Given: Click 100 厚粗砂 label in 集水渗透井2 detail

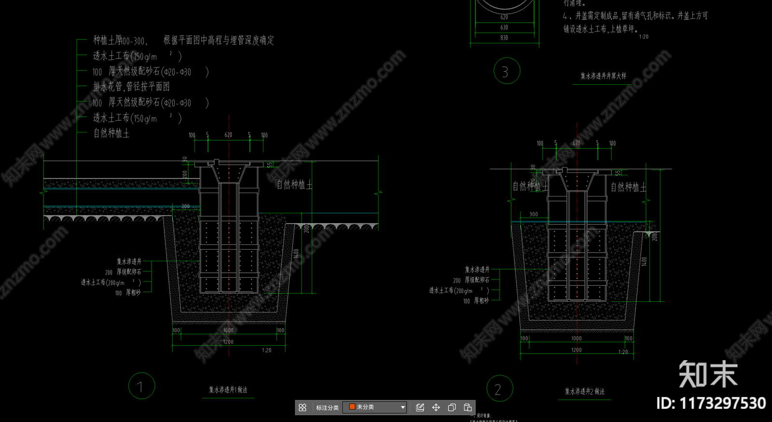Looking at the screenshot, I should point(476,301).
